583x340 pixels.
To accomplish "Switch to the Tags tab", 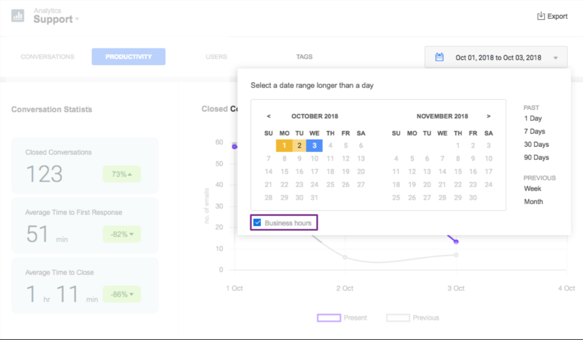I will pos(304,57).
